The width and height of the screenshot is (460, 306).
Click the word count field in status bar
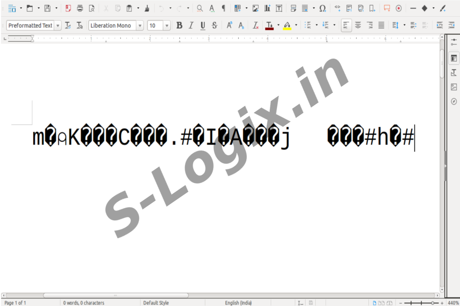[83, 303]
